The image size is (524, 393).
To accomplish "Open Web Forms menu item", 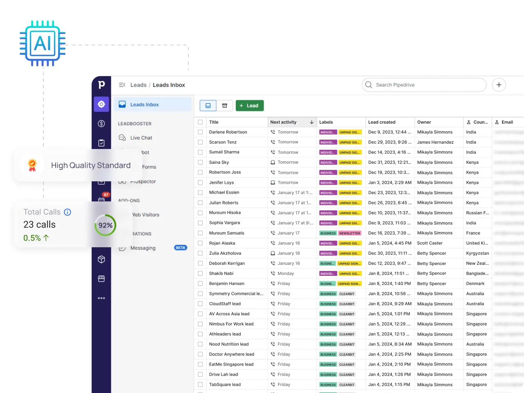I will coord(149,167).
